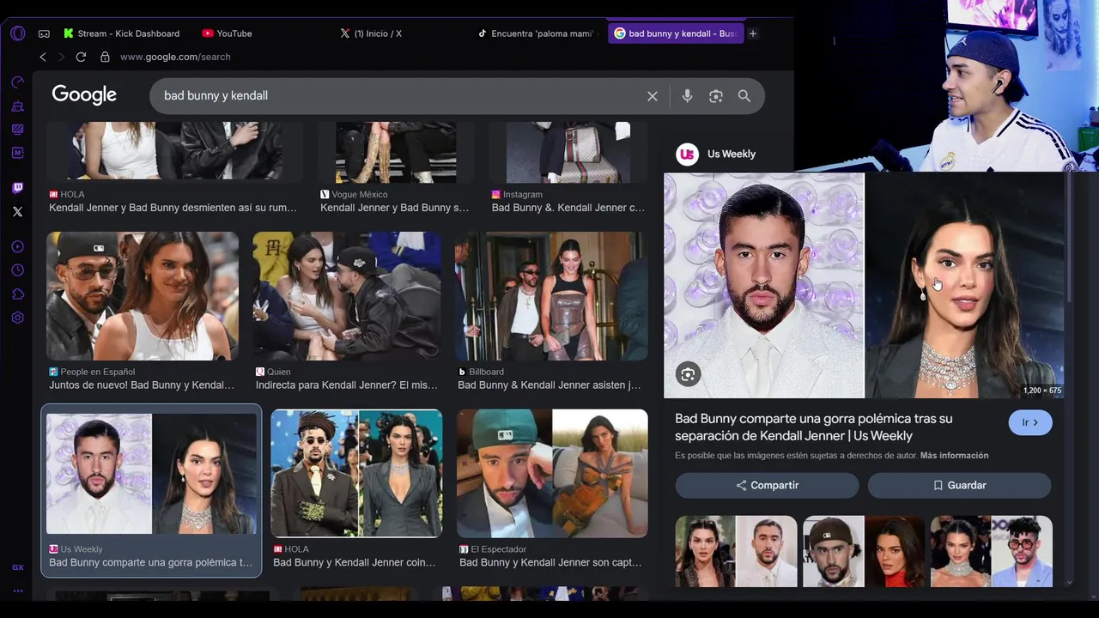Open People en Español image result
Image resolution: width=1099 pixels, height=618 pixels.
pyautogui.click(x=143, y=296)
